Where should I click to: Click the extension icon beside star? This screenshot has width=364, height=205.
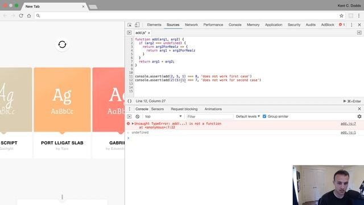coord(351,15)
